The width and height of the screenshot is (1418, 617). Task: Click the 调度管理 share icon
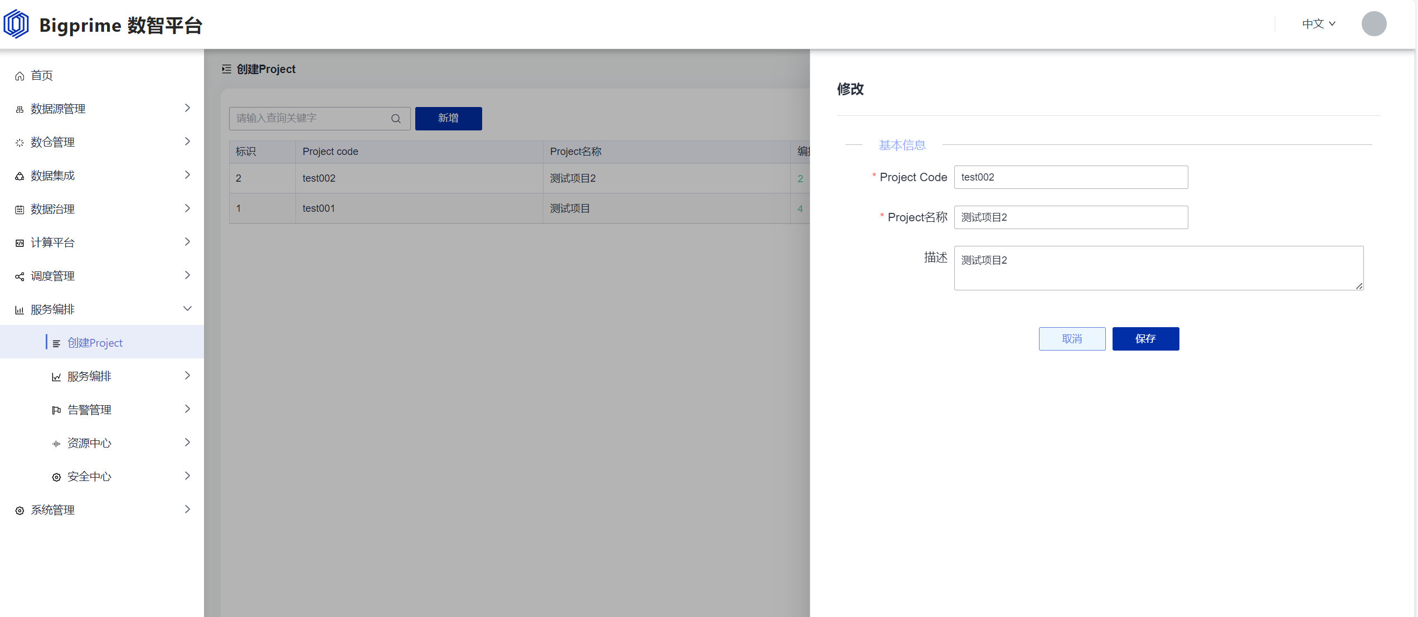20,276
